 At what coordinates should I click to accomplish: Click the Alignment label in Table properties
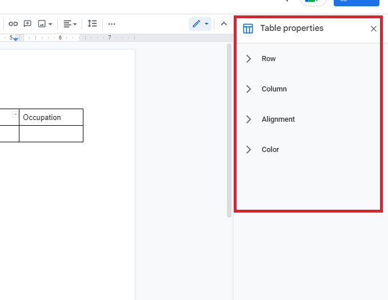[x=278, y=119]
